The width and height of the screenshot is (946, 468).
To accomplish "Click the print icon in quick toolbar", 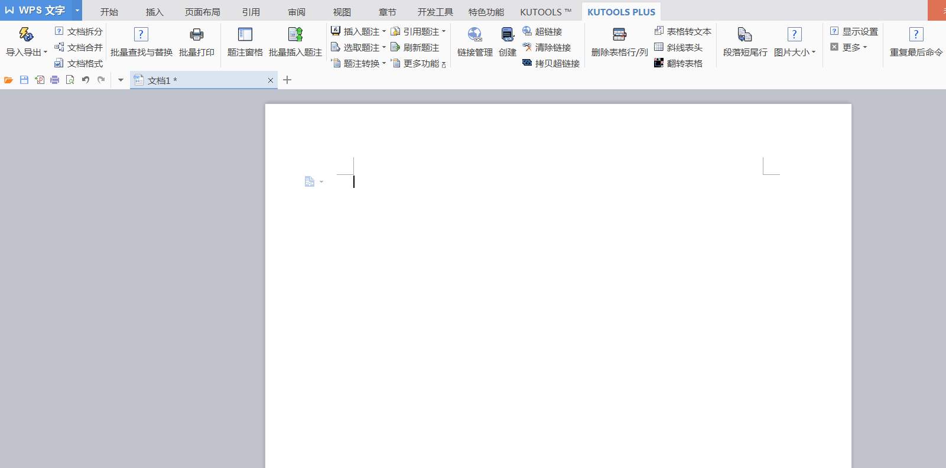I will [x=55, y=80].
